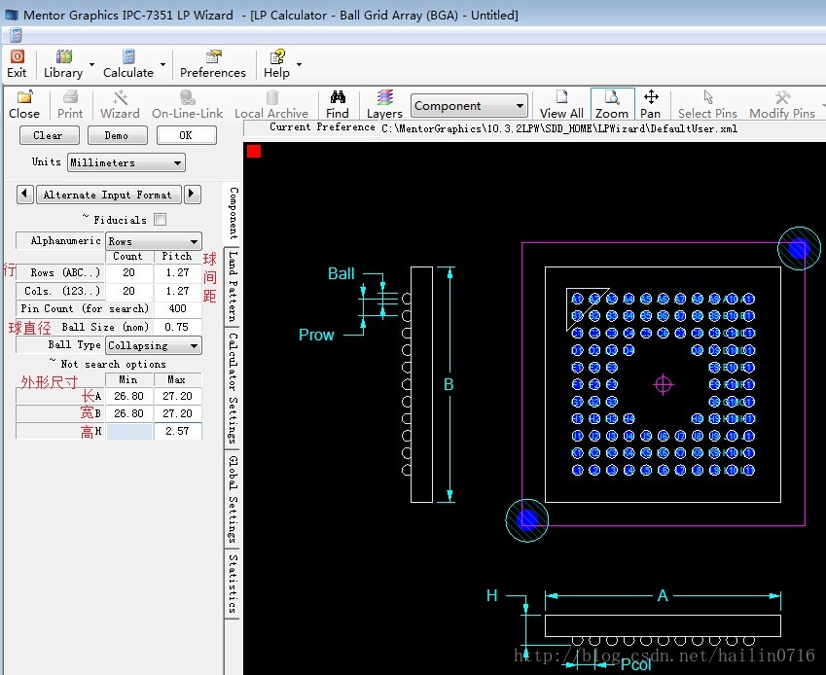Screen dimensions: 826x675
Task: Click the Clear button
Action: [x=49, y=135]
